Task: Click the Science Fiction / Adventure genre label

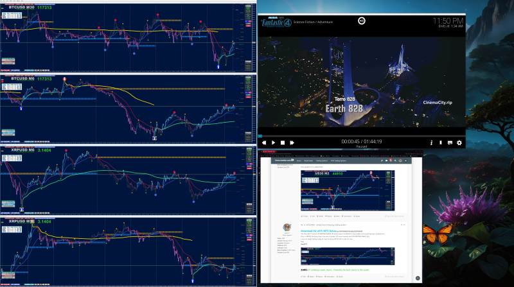Action: (x=313, y=22)
